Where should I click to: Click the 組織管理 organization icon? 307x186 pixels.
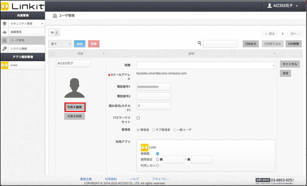point(4,32)
